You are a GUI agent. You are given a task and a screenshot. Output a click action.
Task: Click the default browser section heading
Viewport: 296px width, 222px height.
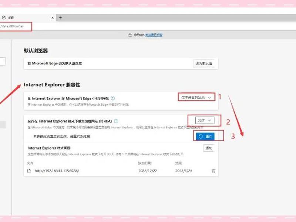tap(36, 51)
